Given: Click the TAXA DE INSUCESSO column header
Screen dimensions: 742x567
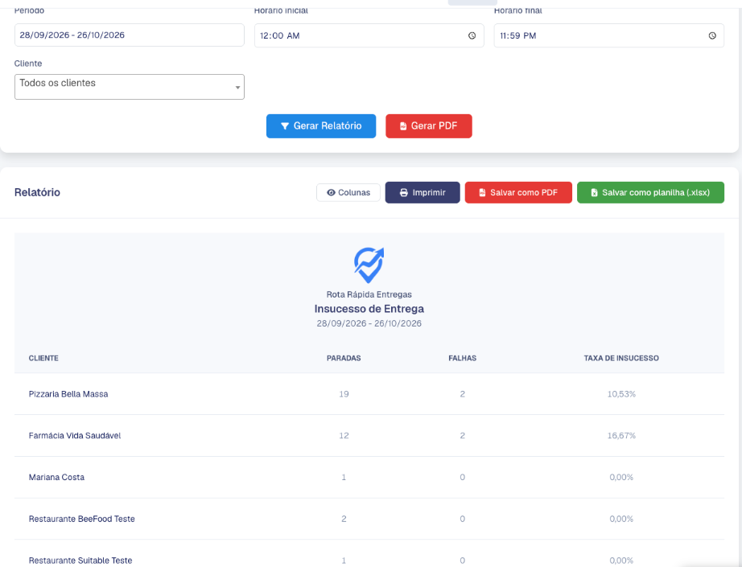Looking at the screenshot, I should coord(620,358).
